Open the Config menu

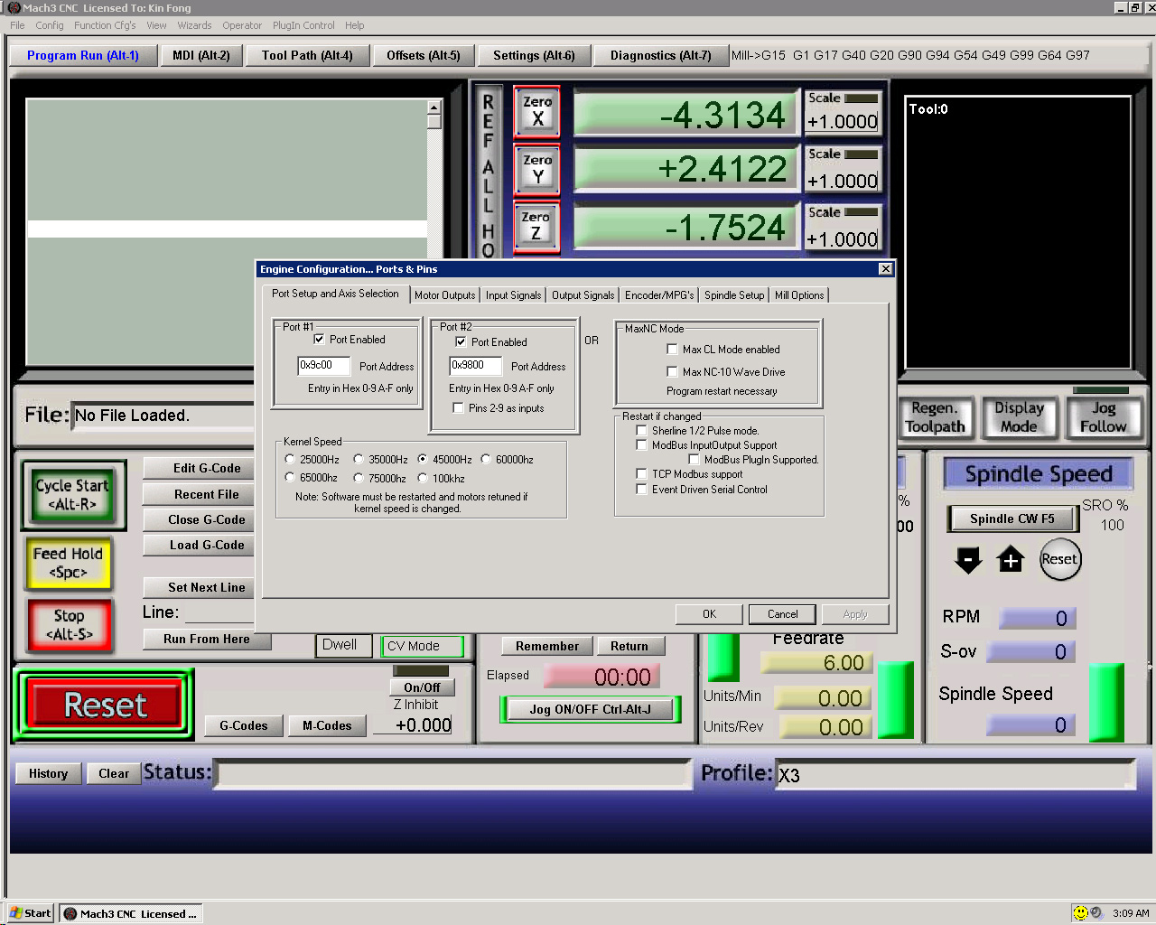pyautogui.click(x=49, y=25)
